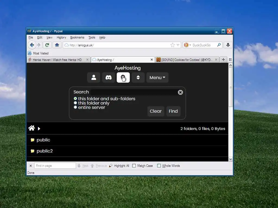Click the '2 folders, 0 files, 0 Bytes' summary

pyautogui.click(x=203, y=129)
